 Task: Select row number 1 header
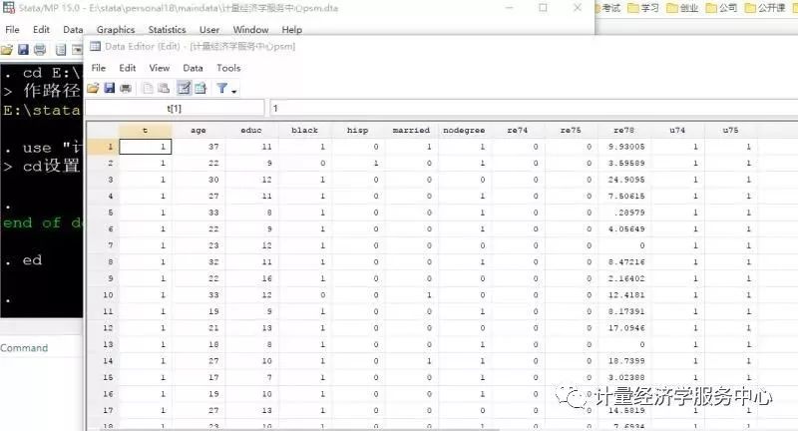[x=104, y=147]
